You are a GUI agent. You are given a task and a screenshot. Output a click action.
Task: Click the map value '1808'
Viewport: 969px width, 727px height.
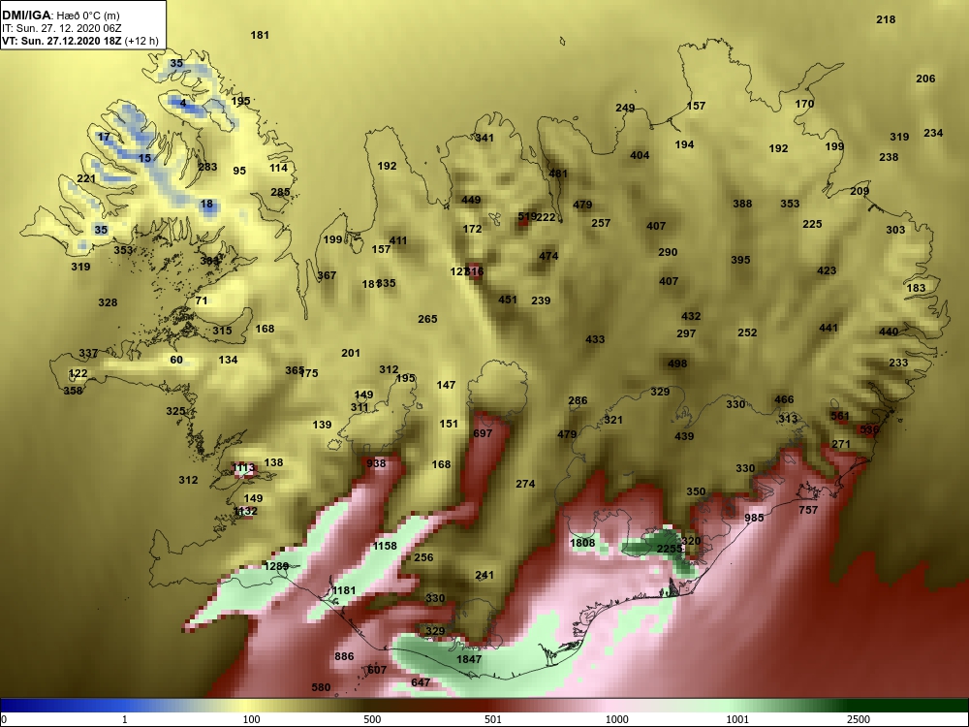582,543
